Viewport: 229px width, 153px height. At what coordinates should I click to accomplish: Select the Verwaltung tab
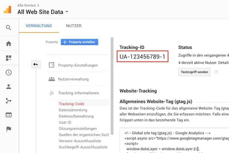(39, 26)
